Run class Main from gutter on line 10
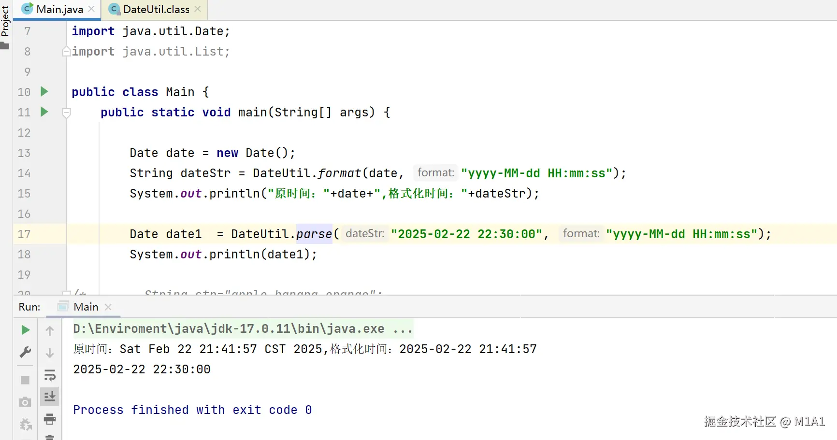The height and width of the screenshot is (440, 837). coord(44,91)
